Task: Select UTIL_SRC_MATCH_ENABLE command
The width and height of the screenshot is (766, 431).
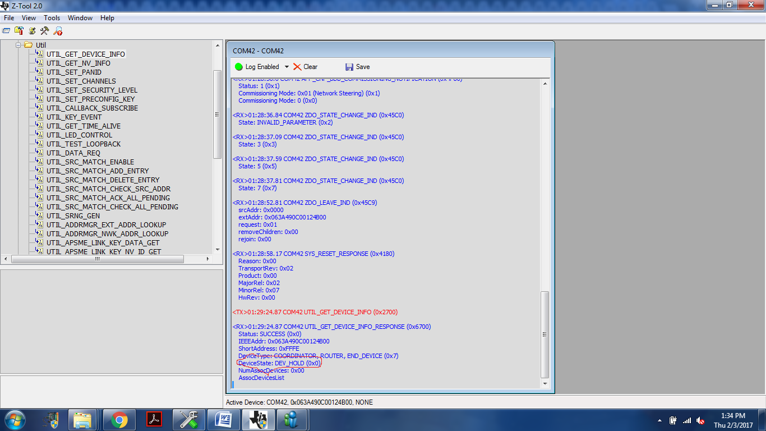Action: click(90, 162)
